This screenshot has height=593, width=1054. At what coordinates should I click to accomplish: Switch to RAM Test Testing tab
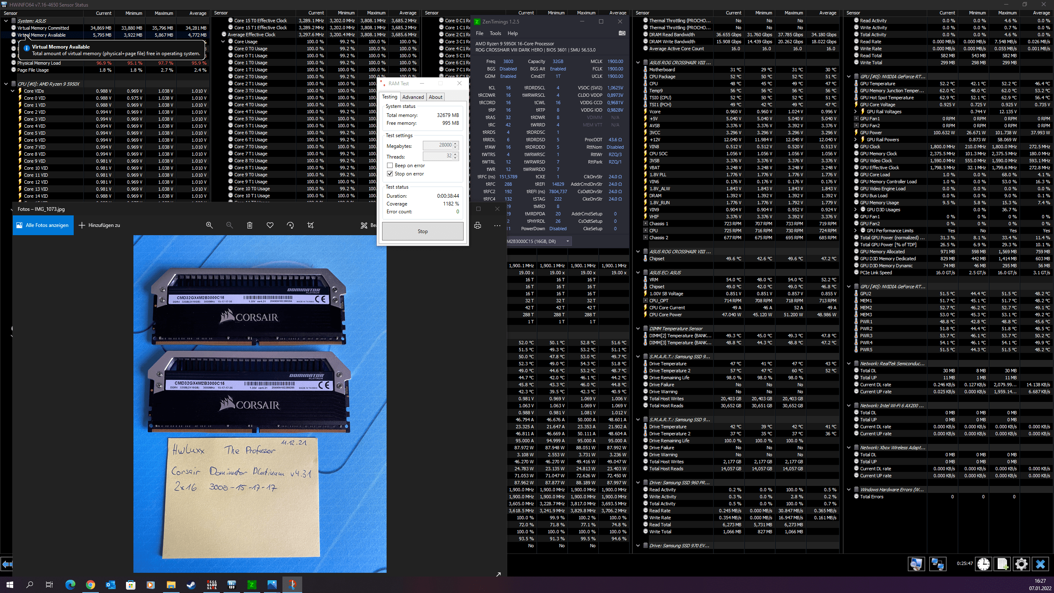point(389,97)
